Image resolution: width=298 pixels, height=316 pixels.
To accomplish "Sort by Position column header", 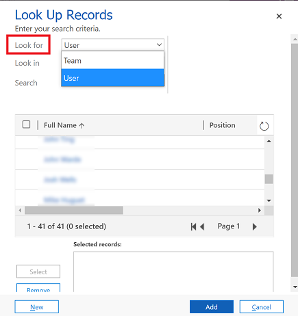I will [222, 125].
